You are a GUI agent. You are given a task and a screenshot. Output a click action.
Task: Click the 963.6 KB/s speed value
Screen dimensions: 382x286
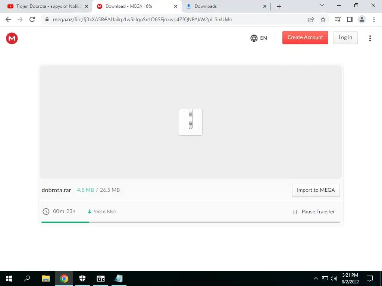click(x=105, y=212)
